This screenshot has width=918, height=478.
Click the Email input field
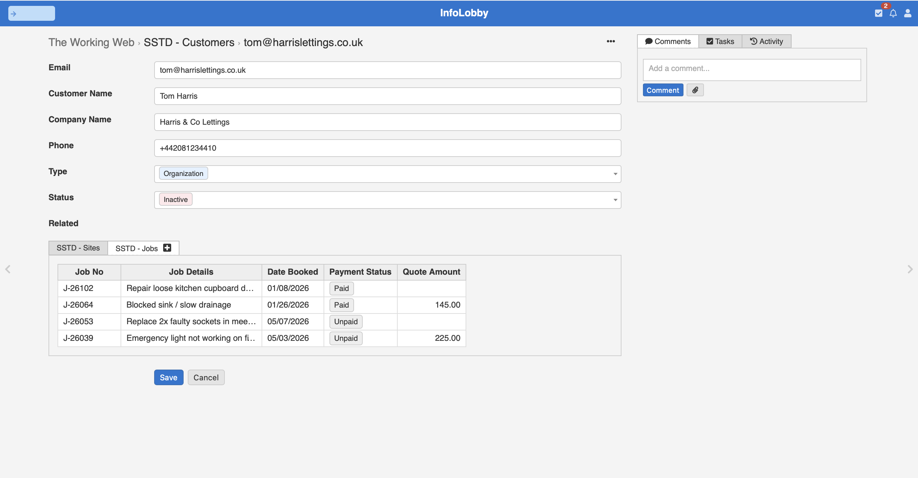[387, 70]
